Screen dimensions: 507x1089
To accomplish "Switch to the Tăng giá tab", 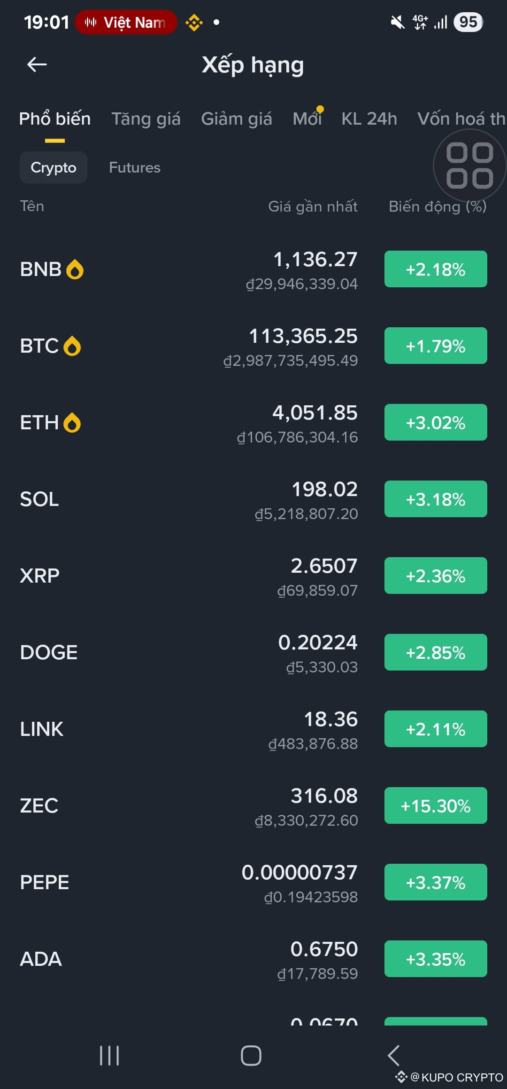I will click(146, 118).
